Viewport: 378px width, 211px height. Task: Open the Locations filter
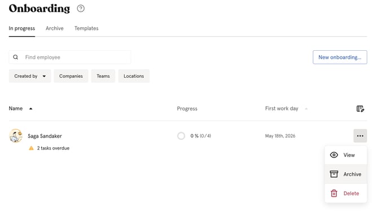click(134, 76)
